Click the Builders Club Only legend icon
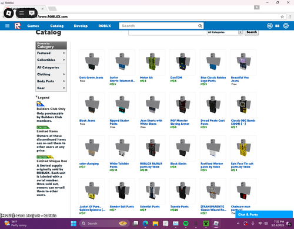 (x=40, y=104)
